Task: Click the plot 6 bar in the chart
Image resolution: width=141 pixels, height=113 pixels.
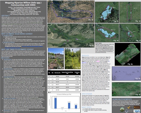Action: pyautogui.click(x=76, y=107)
